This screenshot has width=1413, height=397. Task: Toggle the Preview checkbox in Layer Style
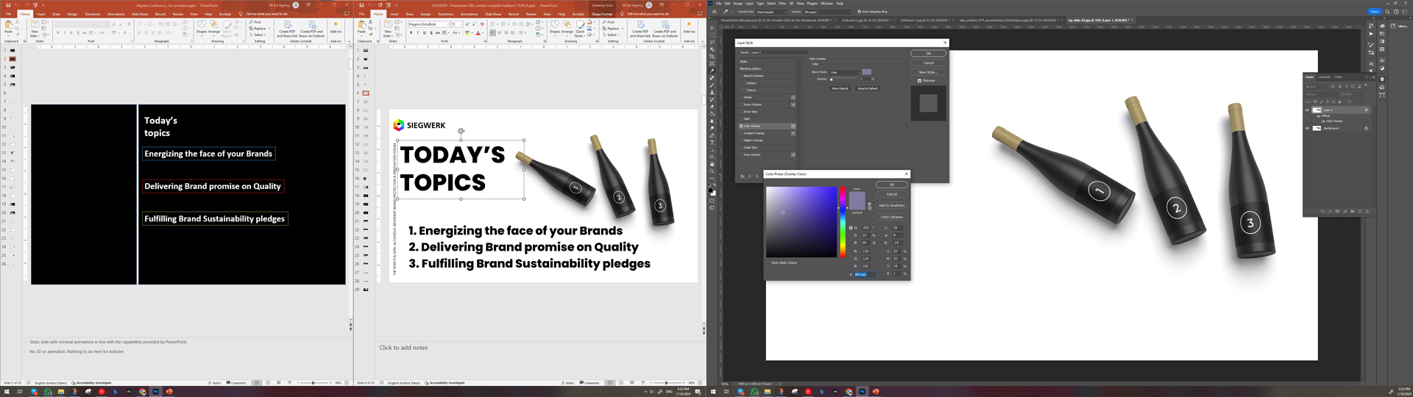coord(919,81)
